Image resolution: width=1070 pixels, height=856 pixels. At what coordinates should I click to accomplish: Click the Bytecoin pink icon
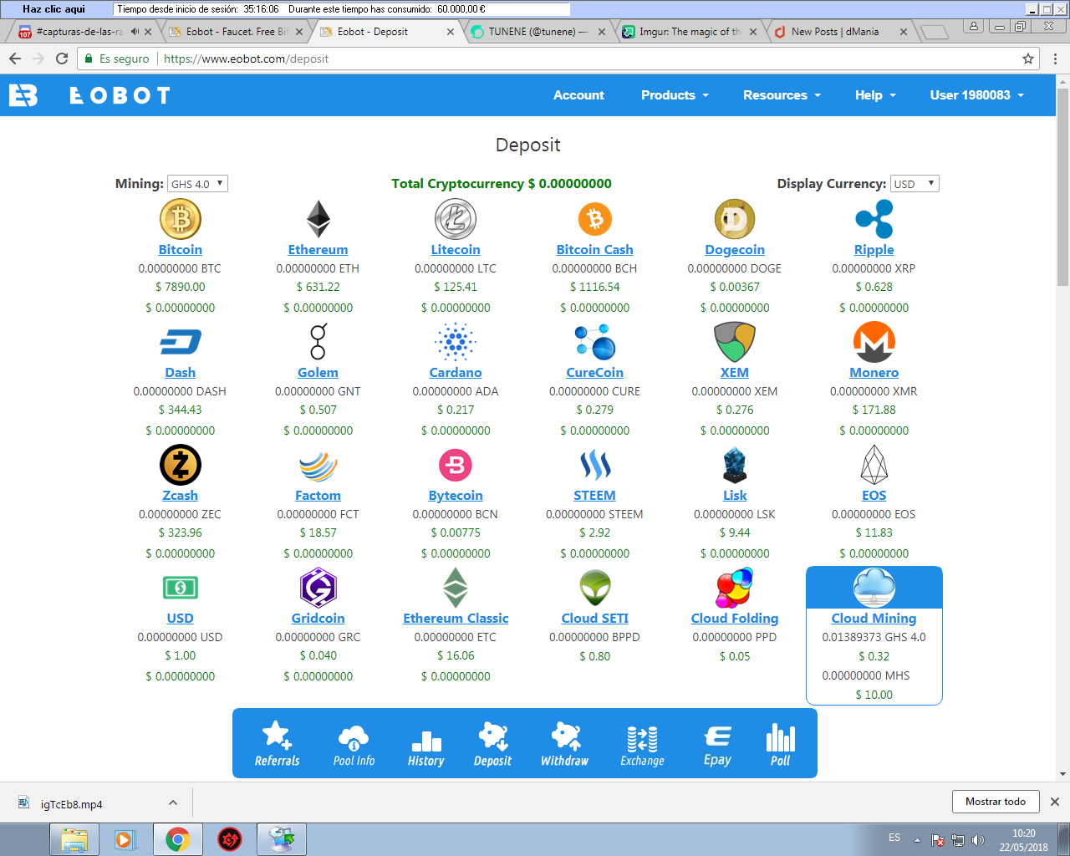pos(456,465)
